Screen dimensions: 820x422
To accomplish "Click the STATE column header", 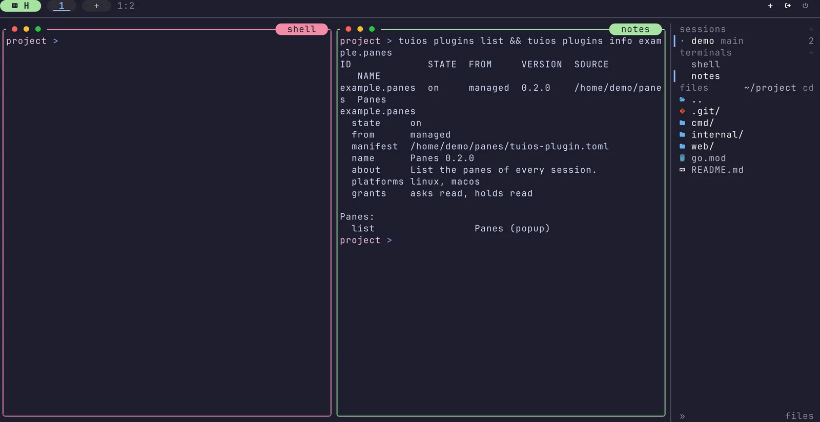I will [442, 65].
